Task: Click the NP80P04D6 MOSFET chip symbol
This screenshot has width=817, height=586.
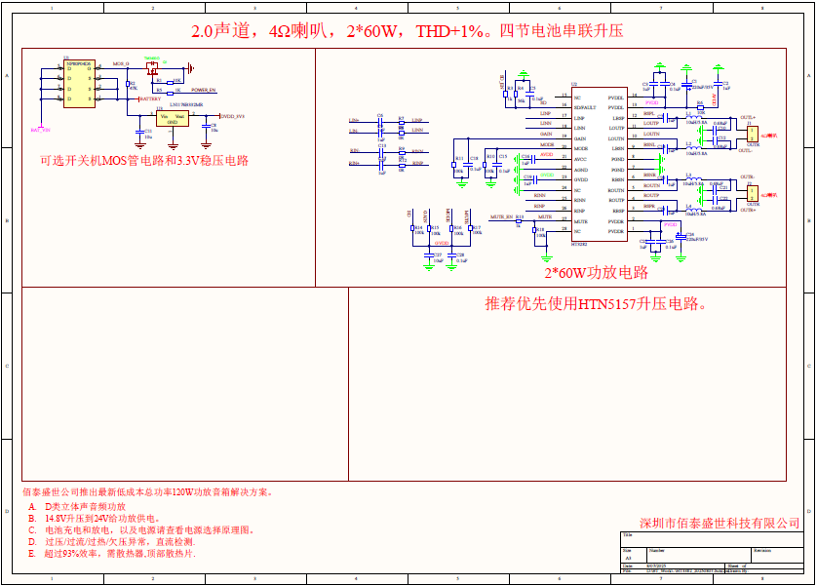Action: tap(78, 86)
